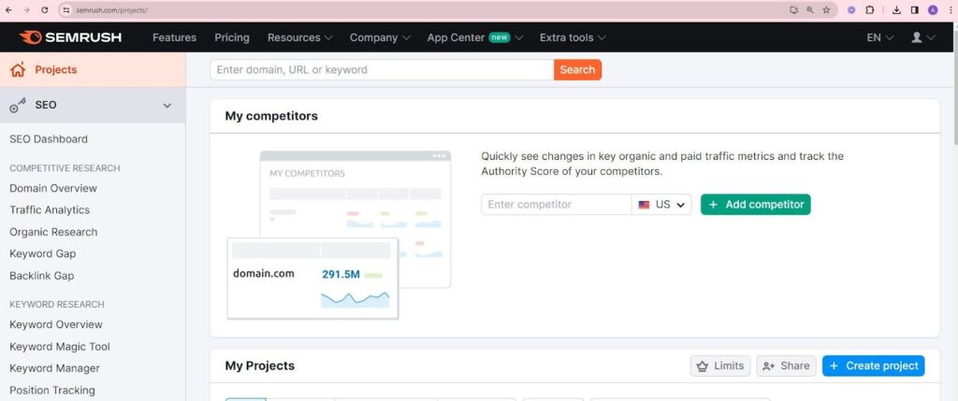This screenshot has width=958, height=401.
Task: Open the US country selector
Action: click(x=661, y=205)
